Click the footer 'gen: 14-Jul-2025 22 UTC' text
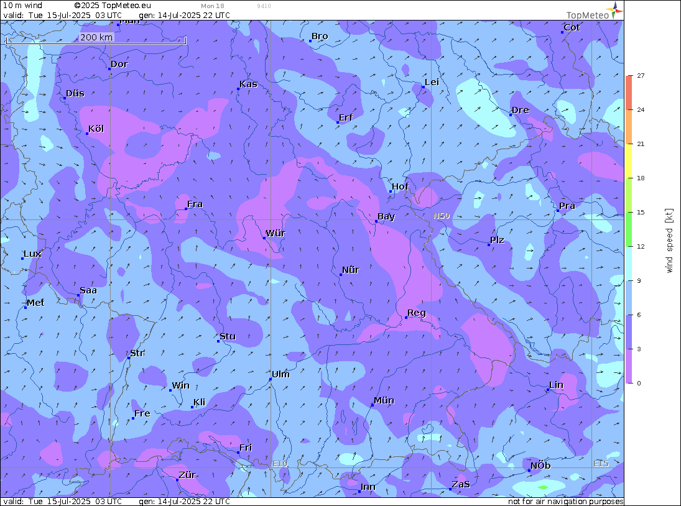Viewport: 681px width, 506px height. 185,501
